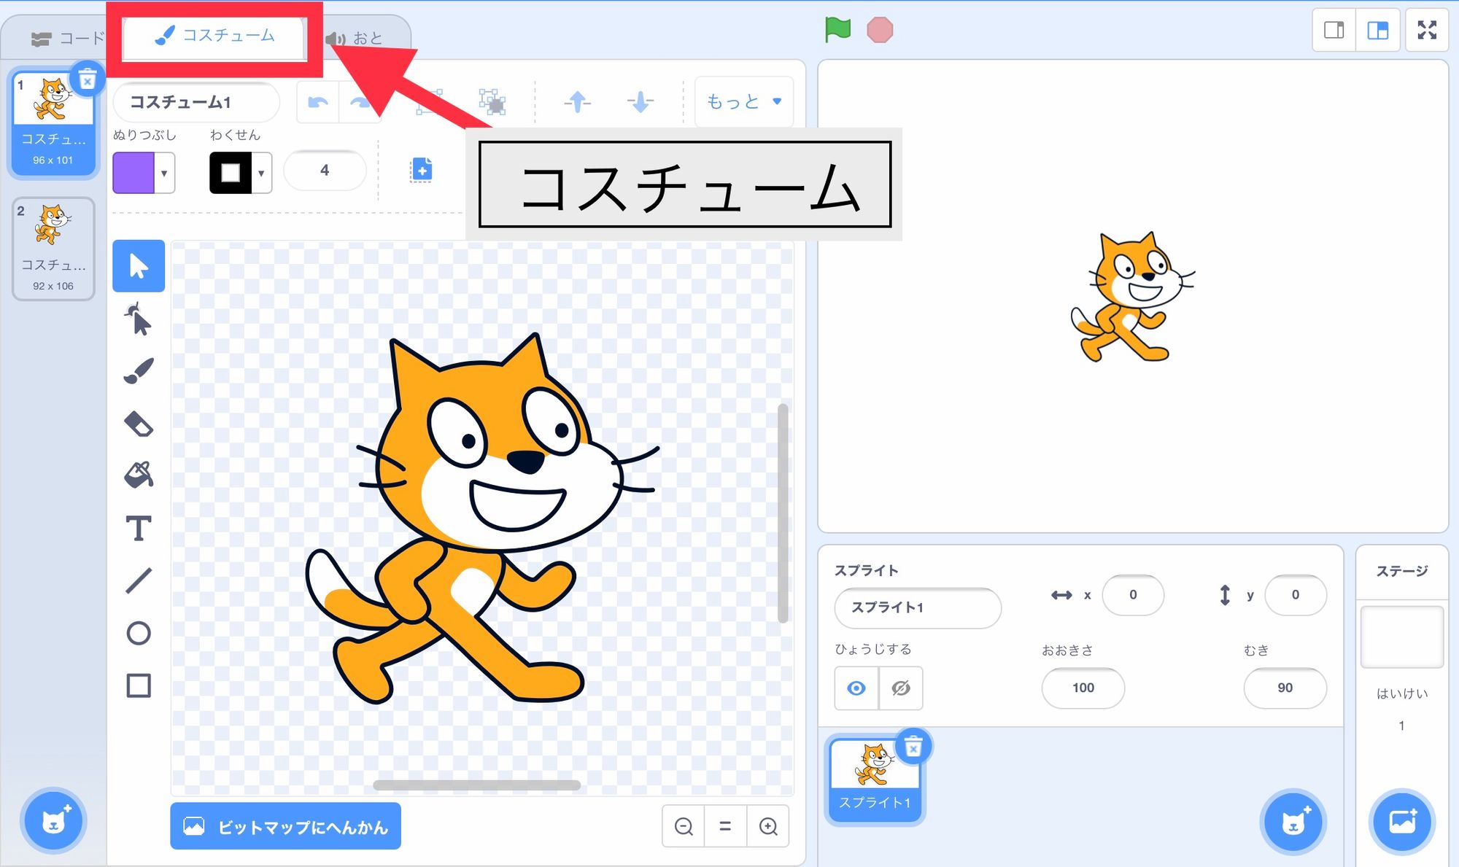The image size is (1459, 867).
Task: Select costume 2 thumbnail 92 x 106
Action: pos(53,249)
